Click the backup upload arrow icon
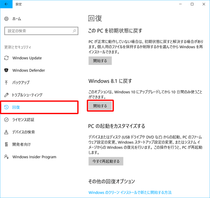The image size is (210, 198). pos(6,83)
